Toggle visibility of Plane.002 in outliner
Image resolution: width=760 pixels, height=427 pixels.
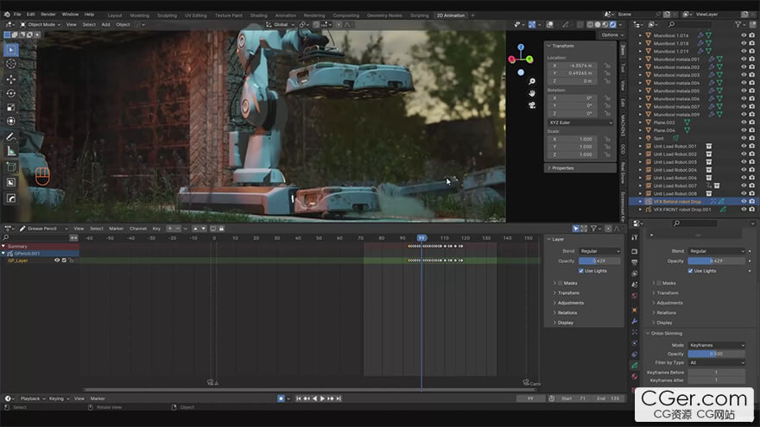(x=744, y=122)
